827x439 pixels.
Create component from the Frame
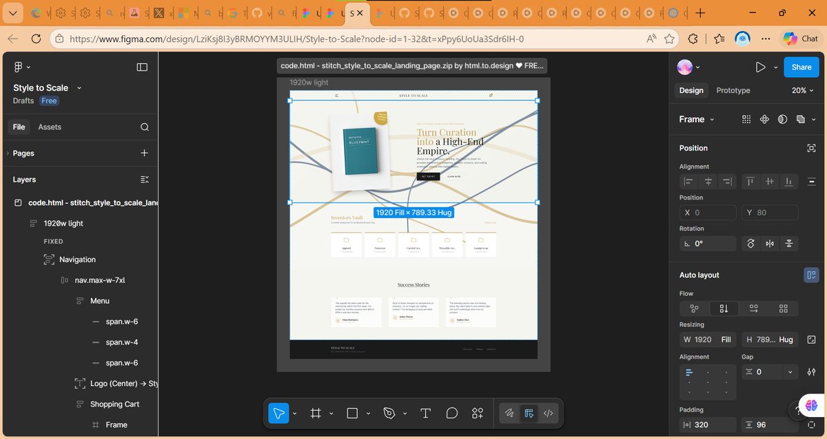[764, 119]
